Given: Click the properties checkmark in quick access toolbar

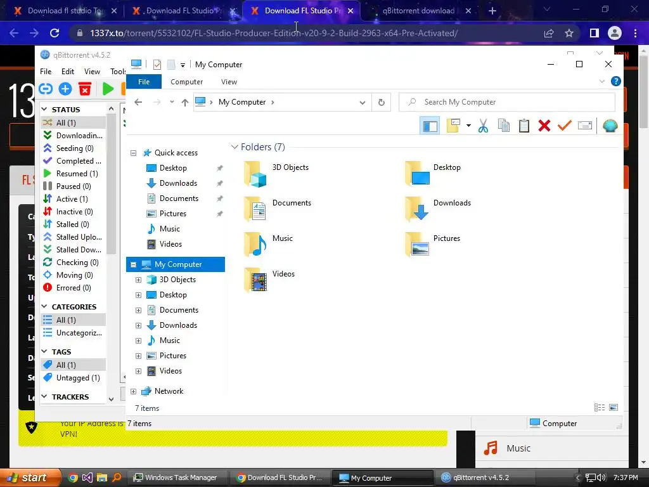Looking at the screenshot, I should click(157, 65).
